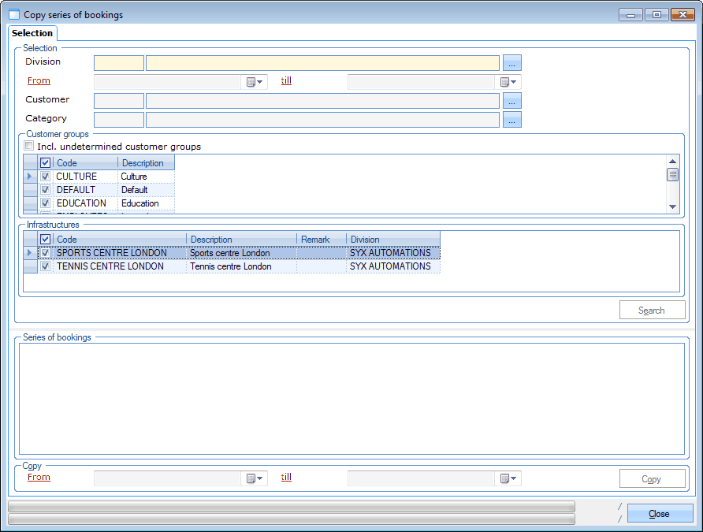Open the Customer lookup browse button

[512, 101]
